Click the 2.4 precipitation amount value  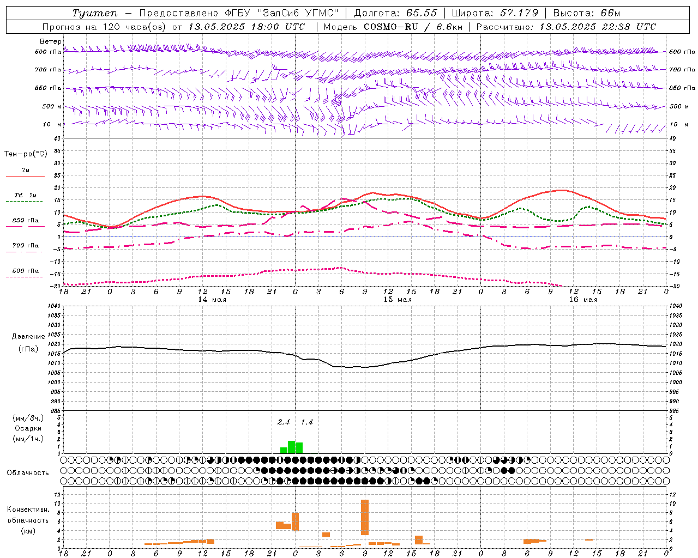click(284, 422)
